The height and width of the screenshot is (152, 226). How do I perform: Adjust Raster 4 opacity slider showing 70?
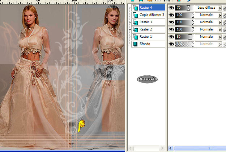point(184,8)
